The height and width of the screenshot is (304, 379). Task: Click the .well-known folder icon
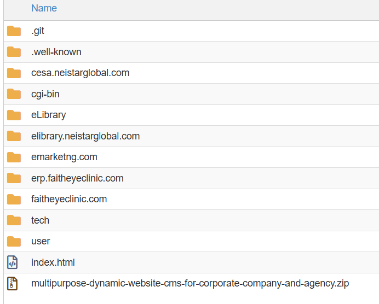(14, 52)
